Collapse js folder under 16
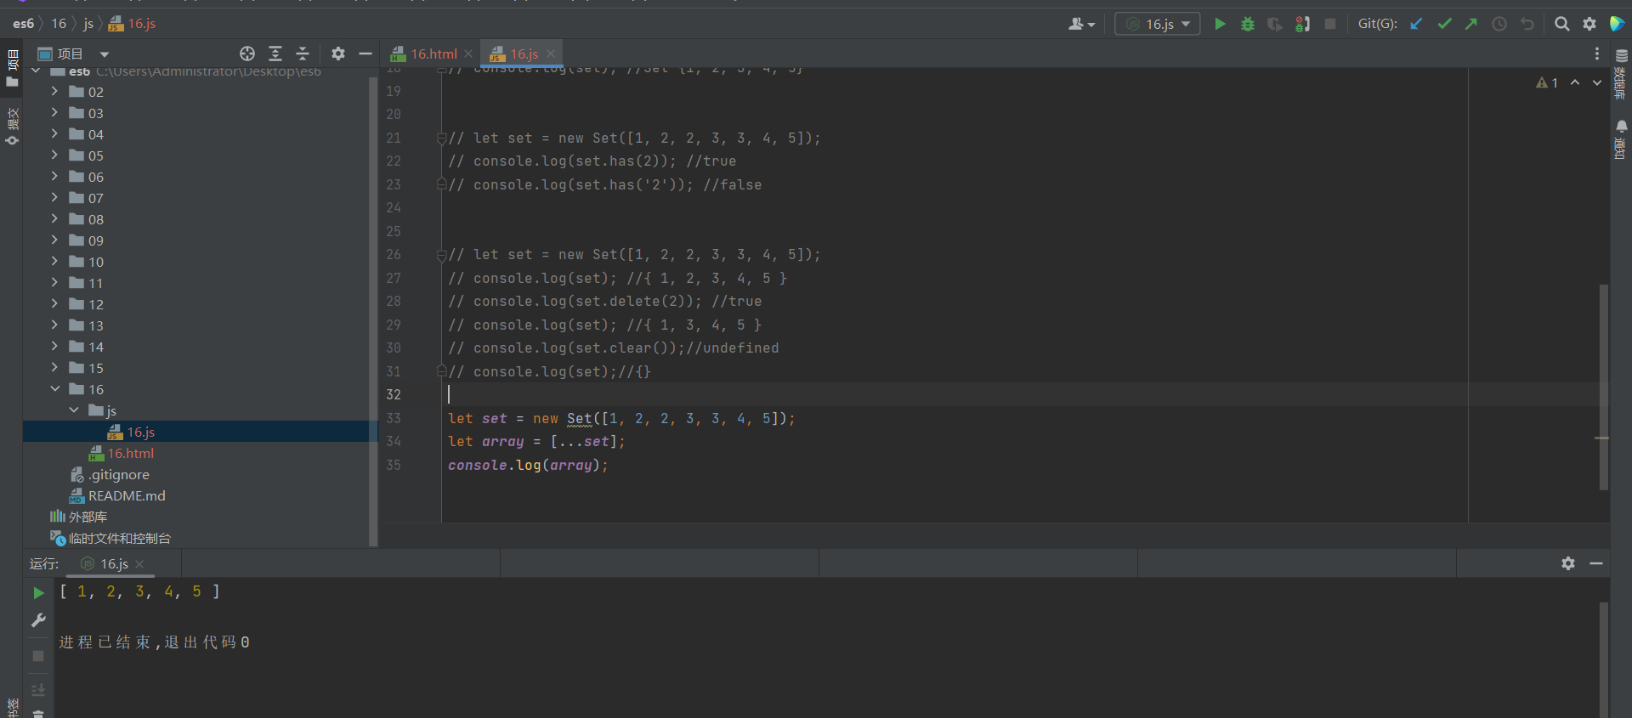 (74, 410)
